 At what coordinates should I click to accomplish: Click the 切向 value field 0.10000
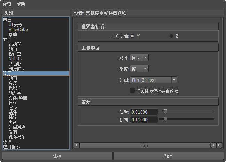point(144,119)
